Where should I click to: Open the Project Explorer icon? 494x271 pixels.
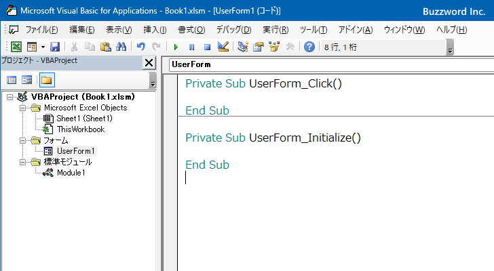pyautogui.click(x=243, y=47)
